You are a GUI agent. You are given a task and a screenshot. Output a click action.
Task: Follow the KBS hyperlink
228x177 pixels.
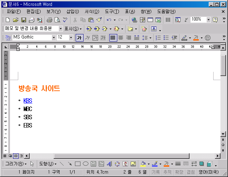coord(28,101)
